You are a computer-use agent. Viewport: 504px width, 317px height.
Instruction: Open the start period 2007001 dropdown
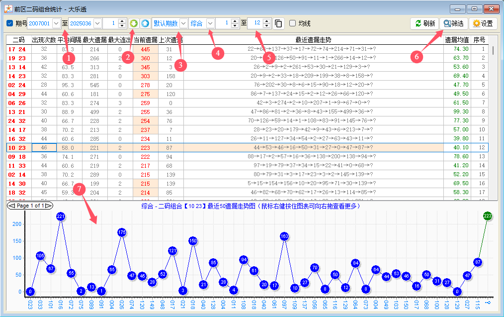pos(56,23)
